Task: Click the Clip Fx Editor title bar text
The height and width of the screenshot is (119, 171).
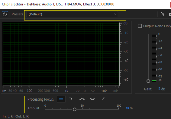Action: 58,4
